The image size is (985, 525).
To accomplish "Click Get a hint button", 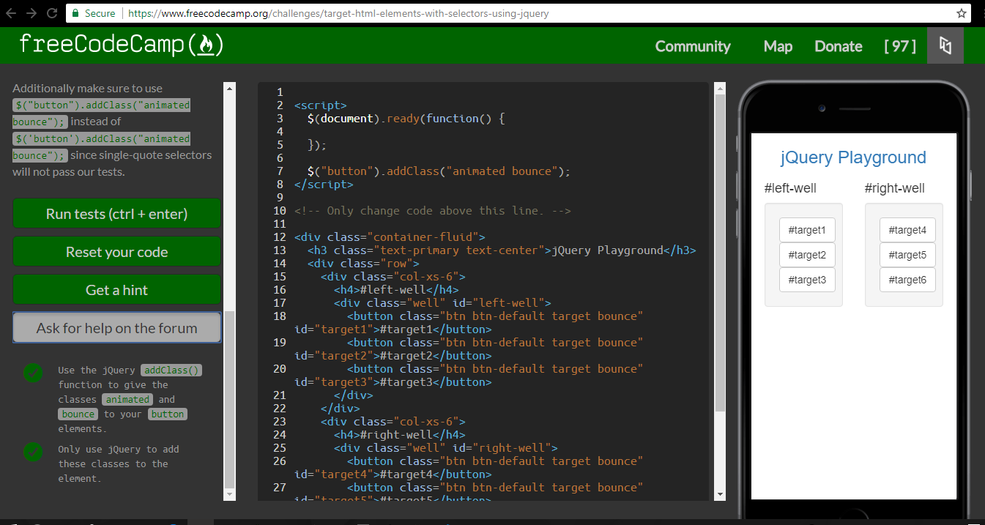I will (116, 290).
